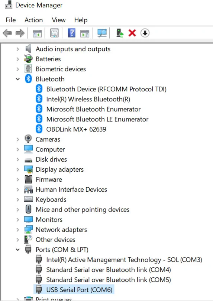Viewport: 213px width, 301px height.
Task: Select OBDLink MX+ 62639 Bluetooth device
Action: 76,129
